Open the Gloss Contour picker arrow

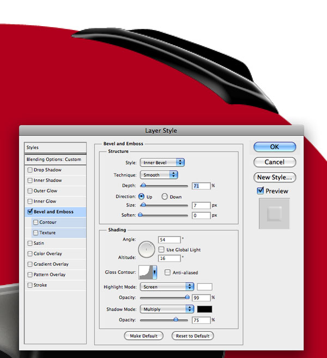[x=155, y=272]
